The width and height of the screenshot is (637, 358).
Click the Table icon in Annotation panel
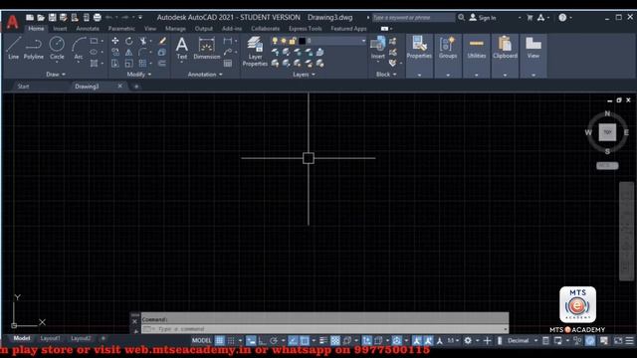228,64
